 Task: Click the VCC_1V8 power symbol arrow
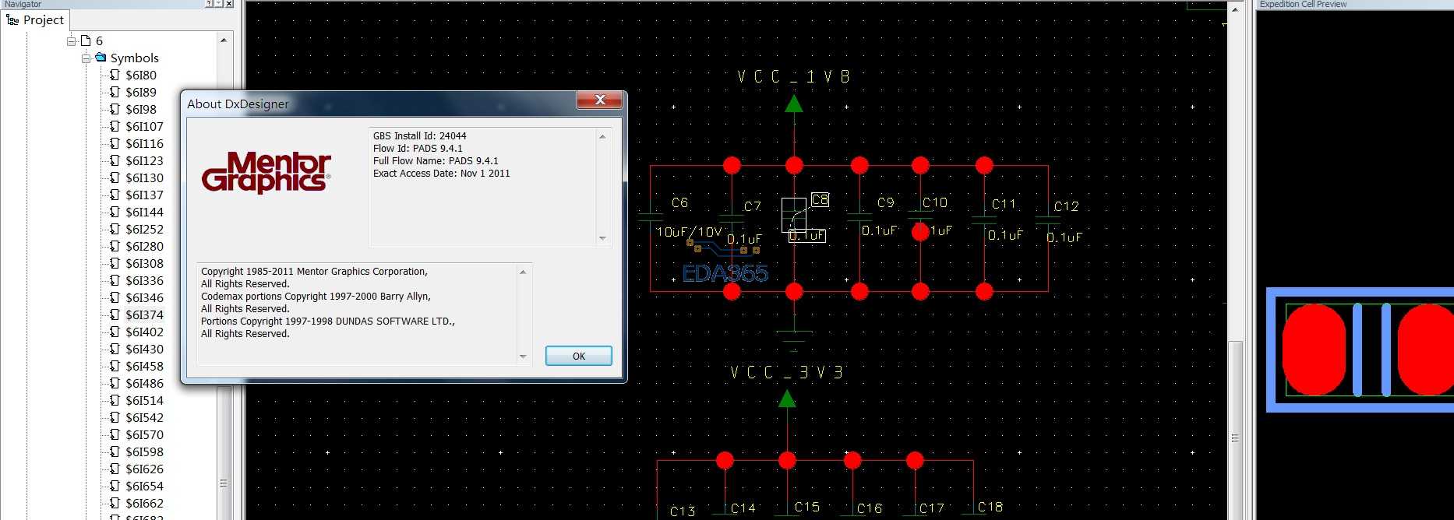tap(794, 104)
